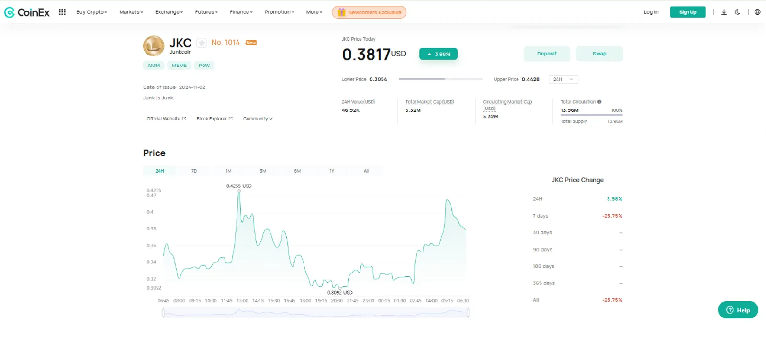Screen dimensions: 766x339
Task: Click the 0.3092 USD chart low label
Action: (340, 293)
